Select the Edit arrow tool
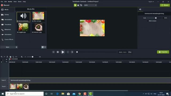Screen dimensions: 171x96 pyautogui.click(x=75, y=5)
